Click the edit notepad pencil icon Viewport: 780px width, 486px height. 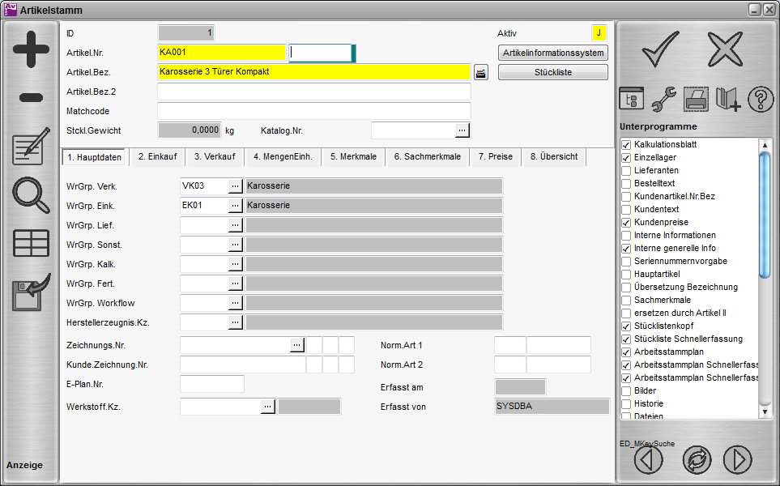point(31,147)
